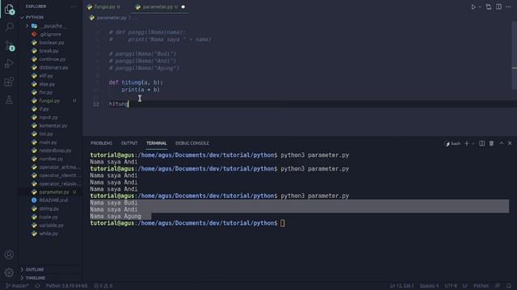This screenshot has height=290, width=517.
Task: Open README.md in the explorer
Action: pos(53,201)
